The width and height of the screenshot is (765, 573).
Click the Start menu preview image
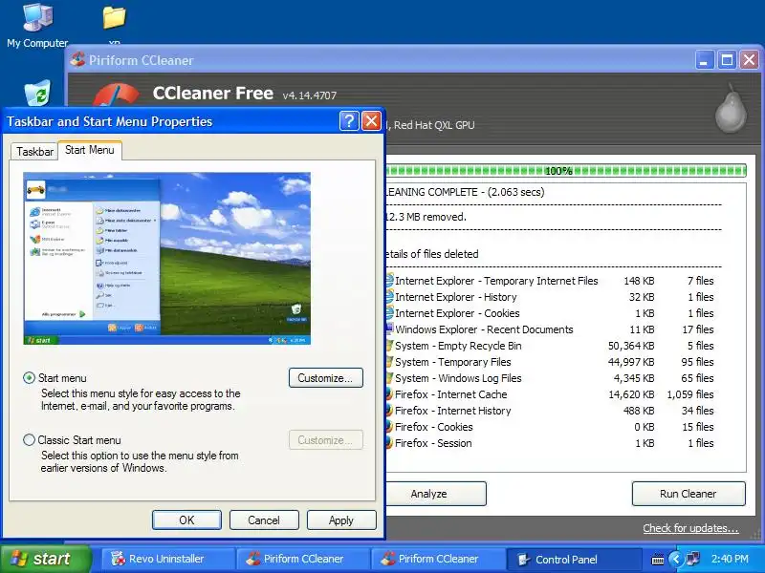pos(166,258)
